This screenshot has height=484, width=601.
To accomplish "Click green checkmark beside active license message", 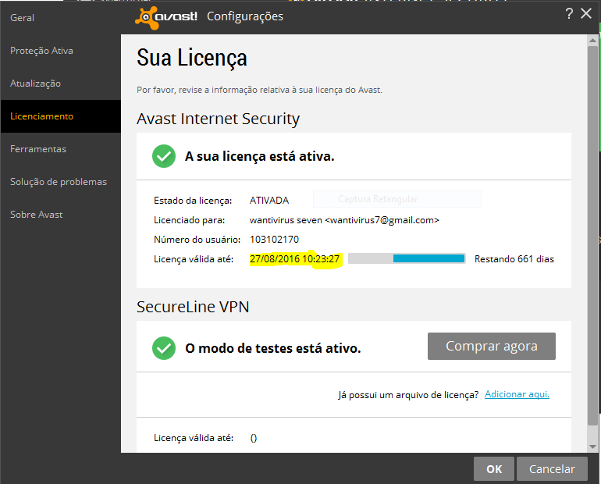I will [164, 156].
